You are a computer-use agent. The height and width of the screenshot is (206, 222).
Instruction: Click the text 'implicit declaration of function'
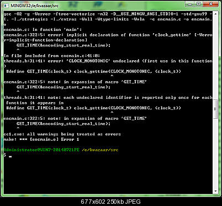[x=108, y=35]
